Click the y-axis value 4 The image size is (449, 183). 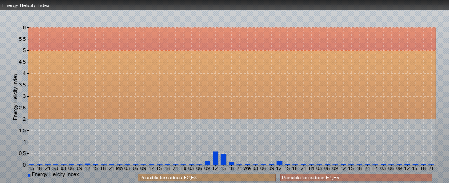[25, 73]
